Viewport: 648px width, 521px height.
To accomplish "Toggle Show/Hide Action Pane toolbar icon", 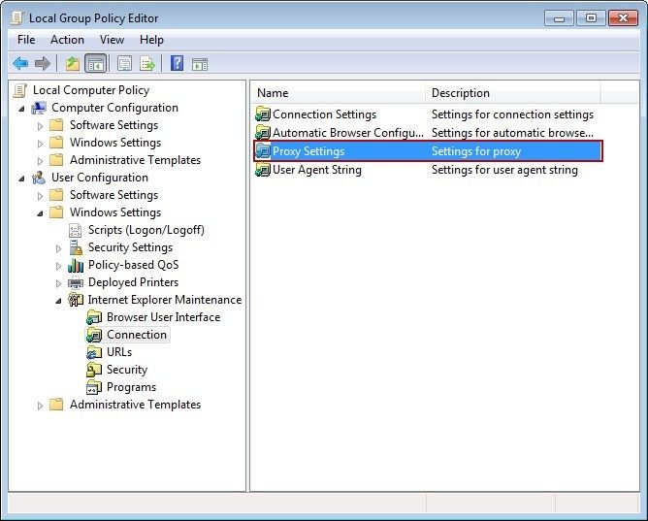I will tap(200, 64).
